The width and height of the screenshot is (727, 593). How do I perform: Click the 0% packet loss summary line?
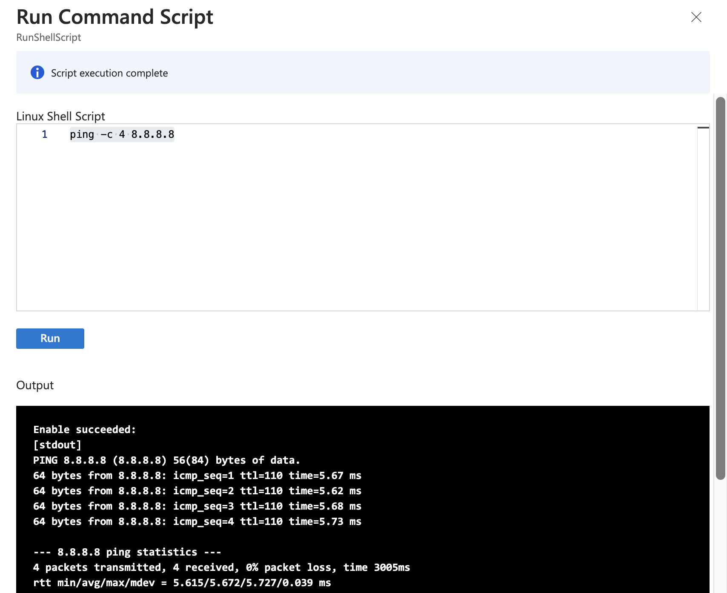tap(221, 567)
